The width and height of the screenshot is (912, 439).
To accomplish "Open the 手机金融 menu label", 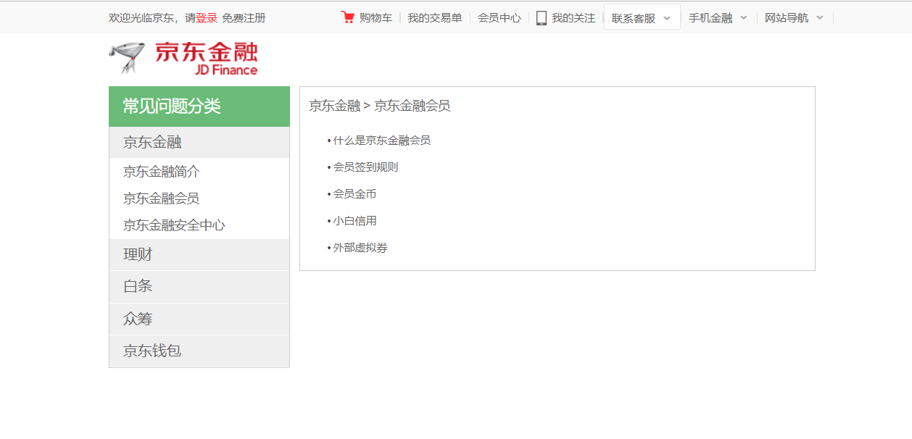I will (x=710, y=18).
